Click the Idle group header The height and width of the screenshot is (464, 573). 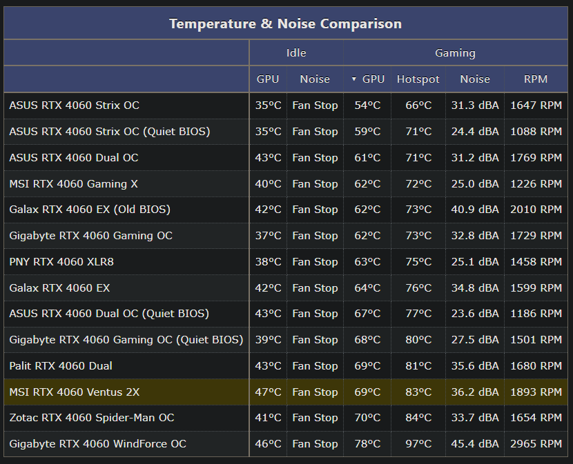coord(296,53)
